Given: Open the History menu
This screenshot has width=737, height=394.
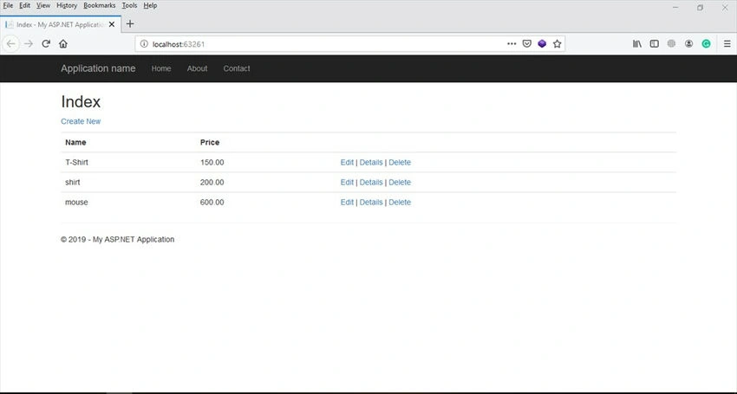Looking at the screenshot, I should click(x=67, y=6).
